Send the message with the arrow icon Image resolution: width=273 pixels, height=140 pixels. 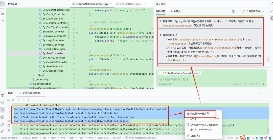point(263,84)
